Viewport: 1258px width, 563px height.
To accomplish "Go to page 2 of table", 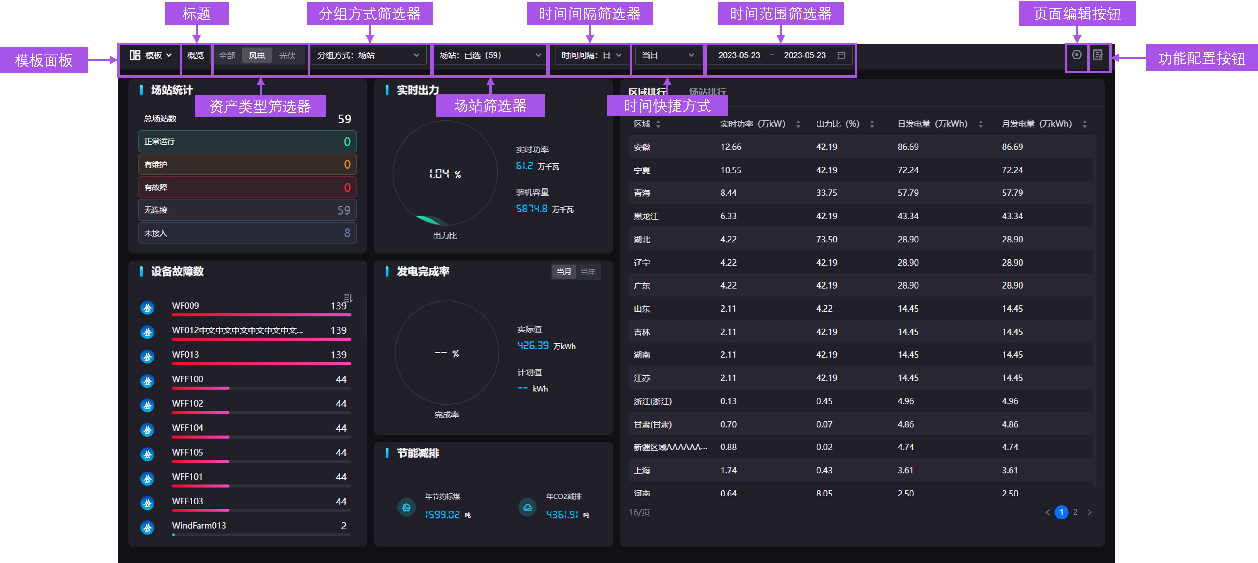I will click(1075, 512).
